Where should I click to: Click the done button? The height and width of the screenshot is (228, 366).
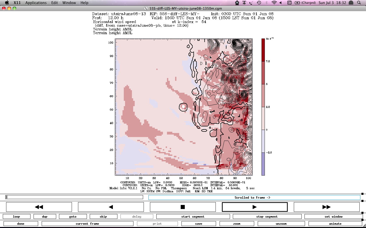pos(21,224)
